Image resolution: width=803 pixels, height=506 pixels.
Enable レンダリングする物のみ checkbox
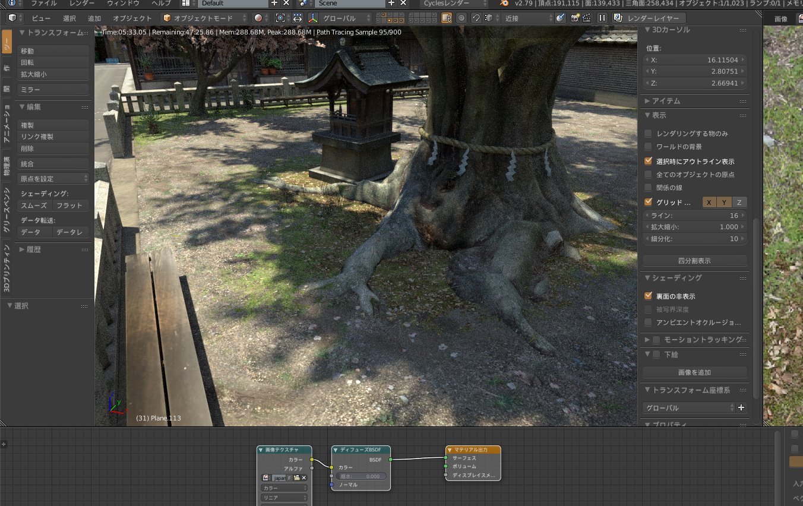coord(649,134)
